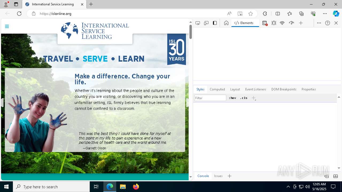Click the taskbar search box
Viewport: 342px width, 192px height.
pyautogui.click(x=51, y=187)
